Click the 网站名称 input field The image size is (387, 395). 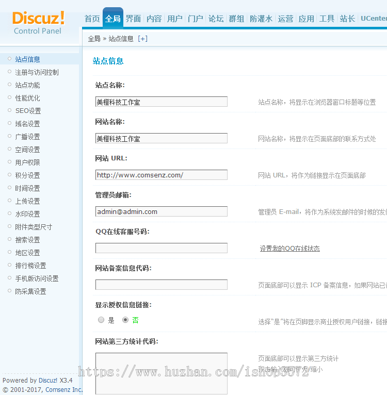pyautogui.click(x=162, y=138)
